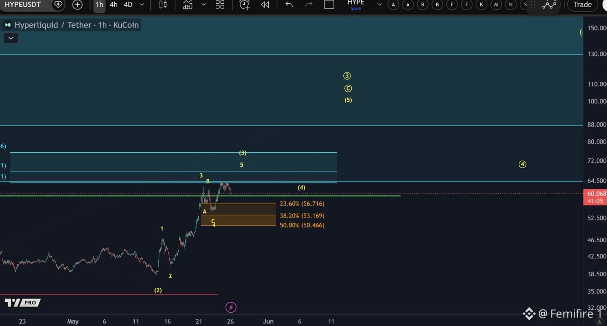
Task: Click the 150.000 price scale label
Action: [x=597, y=28]
